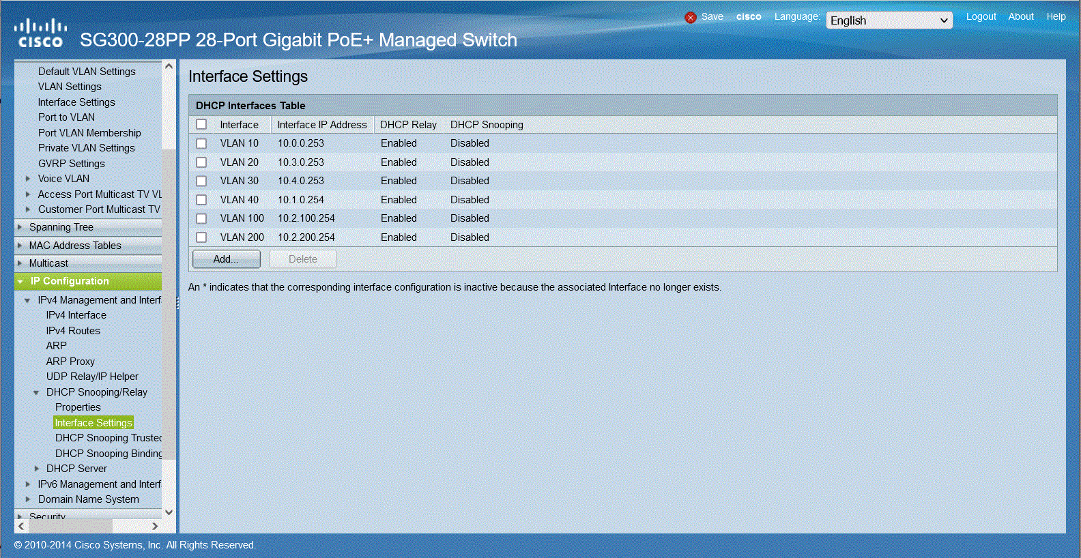Expand the Multicast section
The height and width of the screenshot is (558, 1081).
[x=20, y=263]
